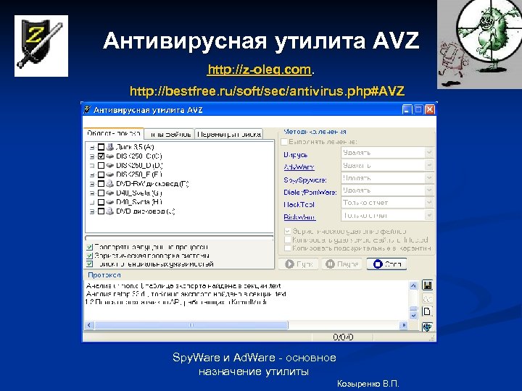The height and width of the screenshot is (391, 522).
Task: Click the disc icon of the last DVD дисковод row
Action: point(109,211)
